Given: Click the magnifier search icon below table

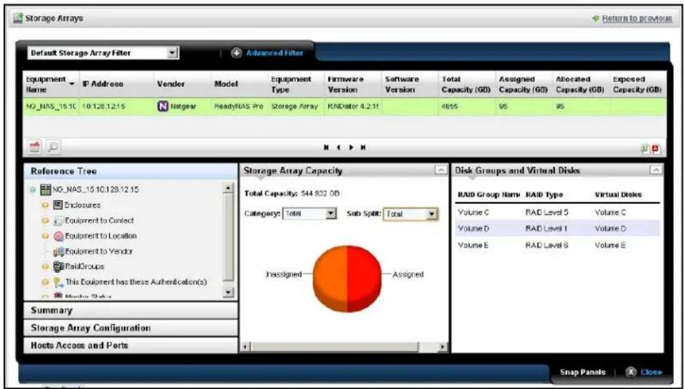Looking at the screenshot, I should 53,147.
